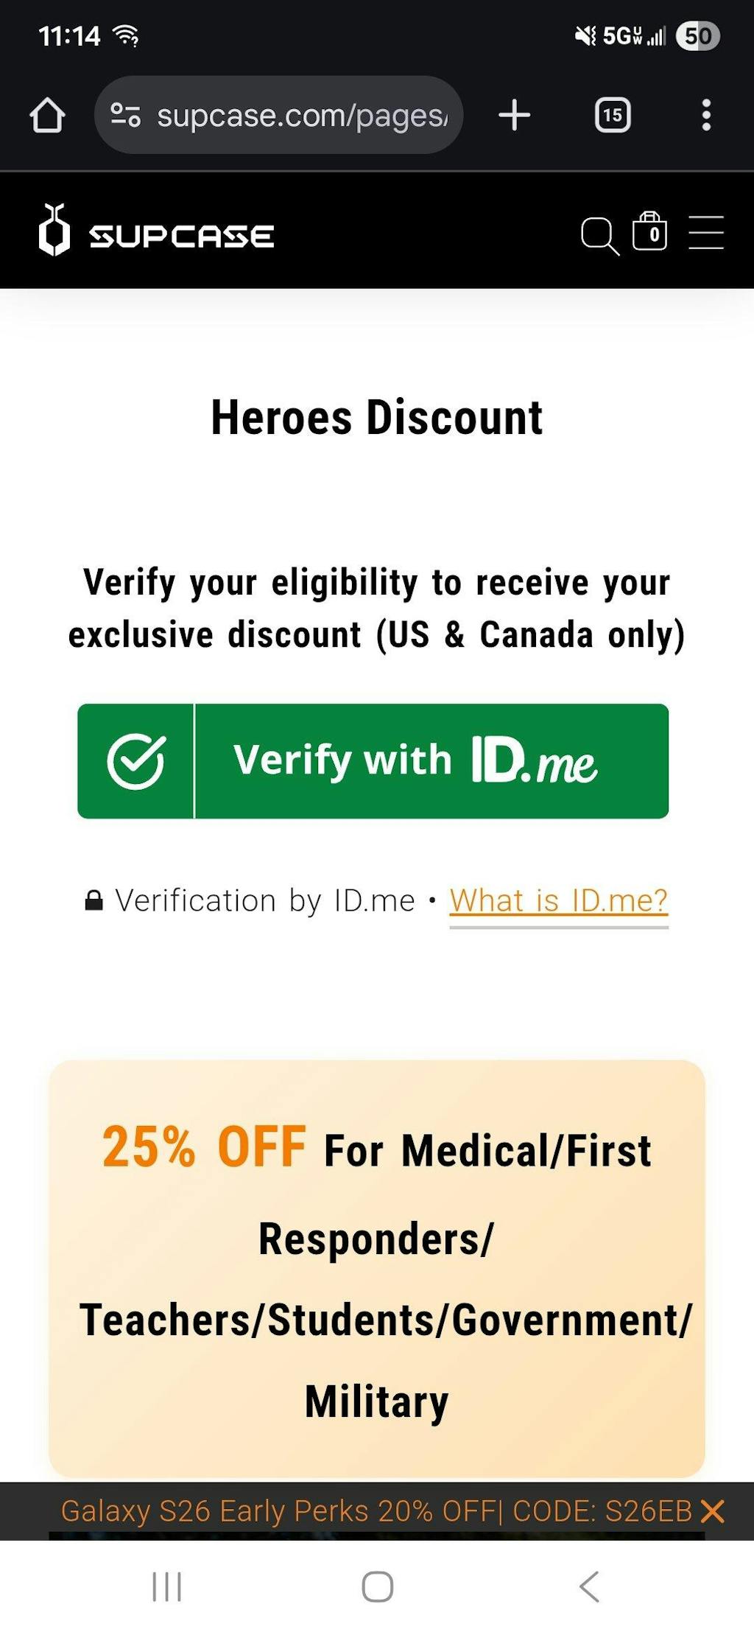Open the tab switcher showing 15 tabs

coord(612,116)
